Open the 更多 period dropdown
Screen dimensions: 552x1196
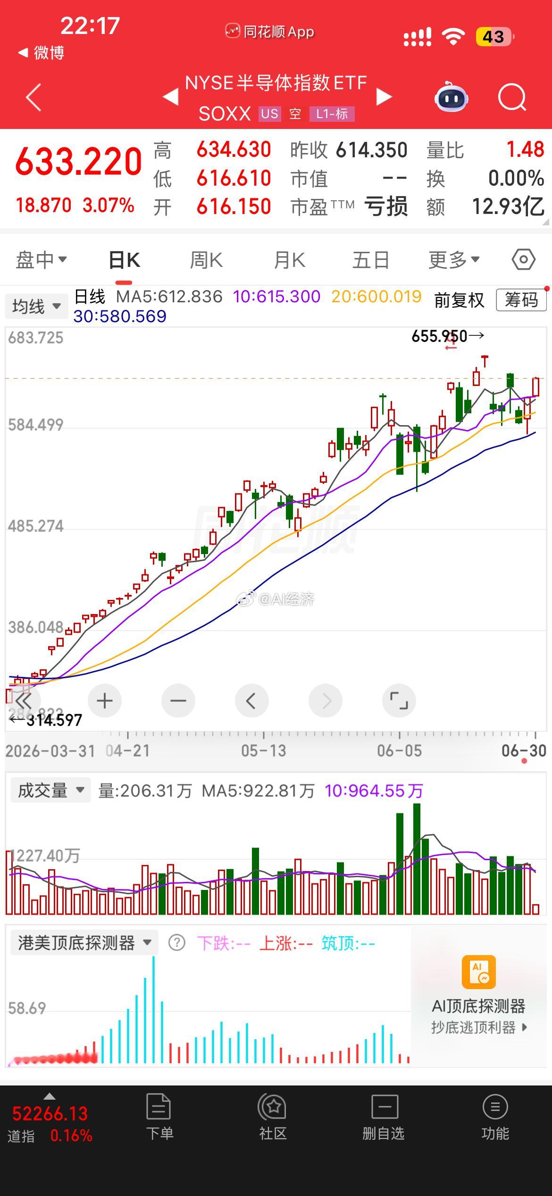[x=454, y=259]
